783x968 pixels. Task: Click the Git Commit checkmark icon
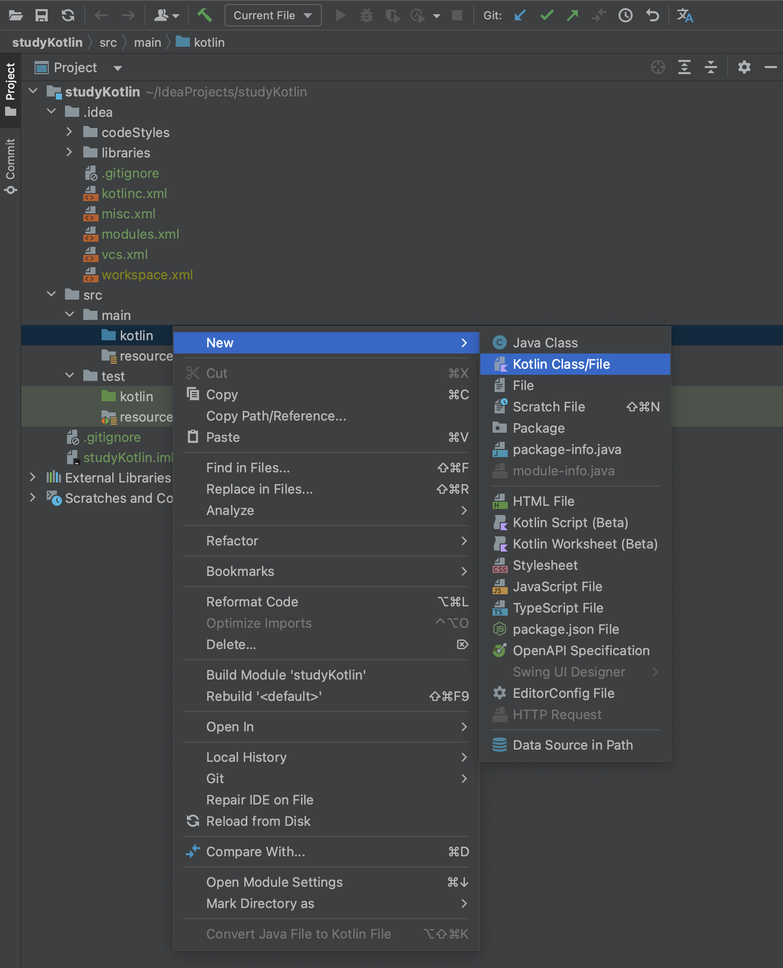click(547, 16)
